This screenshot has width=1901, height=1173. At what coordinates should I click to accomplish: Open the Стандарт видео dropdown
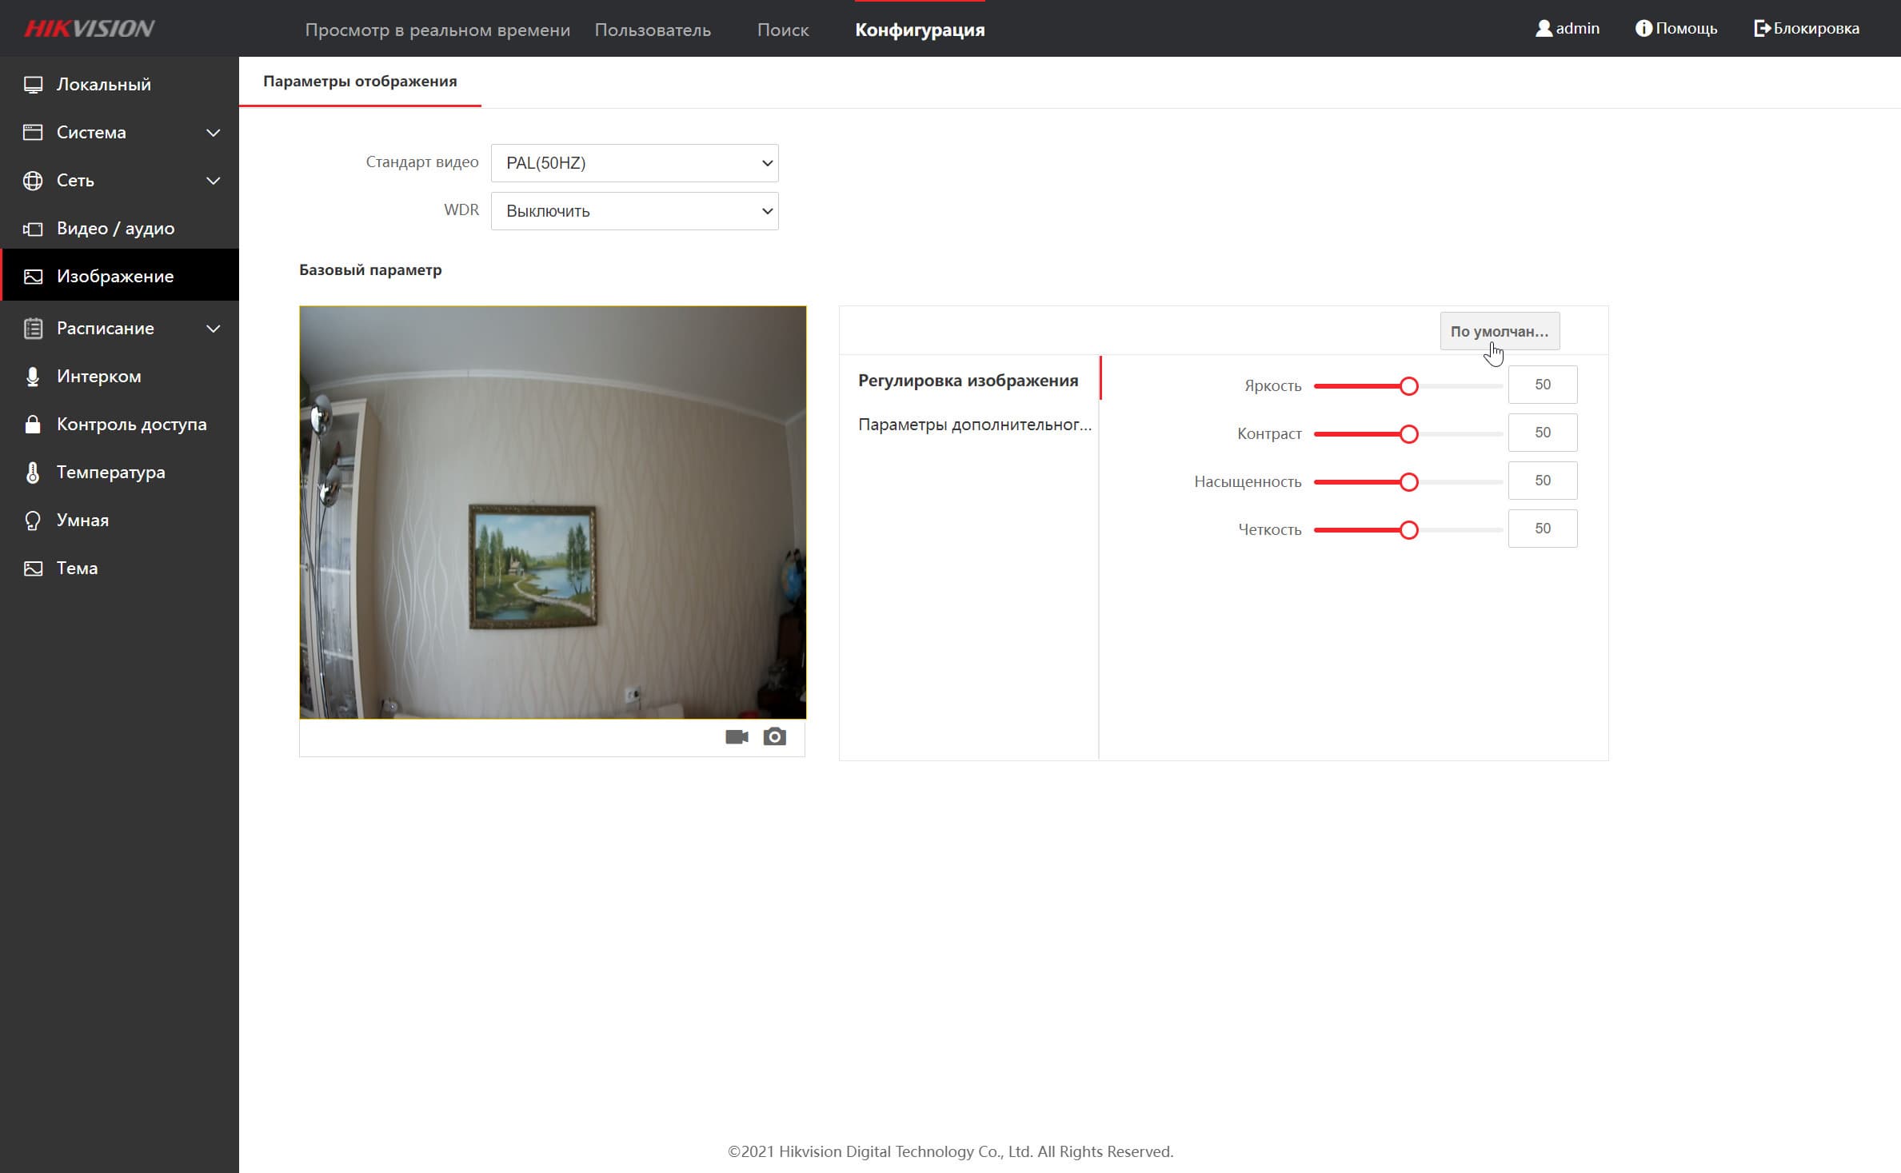pyautogui.click(x=634, y=163)
